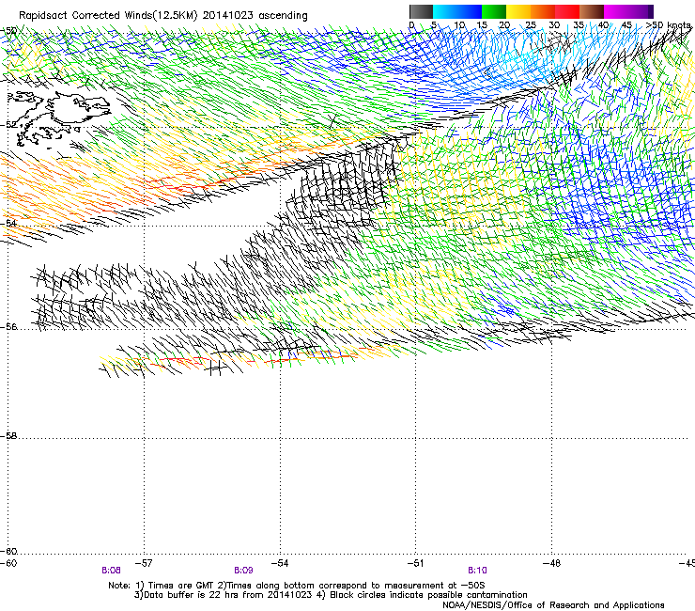695x611 pixels.
Task: Click the purple 8:08 time marker
Action: (x=111, y=571)
